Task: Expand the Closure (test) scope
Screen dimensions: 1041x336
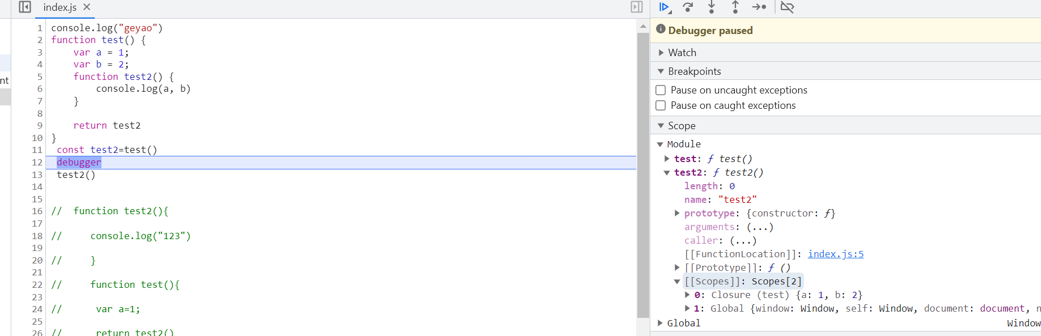Action: pyautogui.click(x=687, y=295)
